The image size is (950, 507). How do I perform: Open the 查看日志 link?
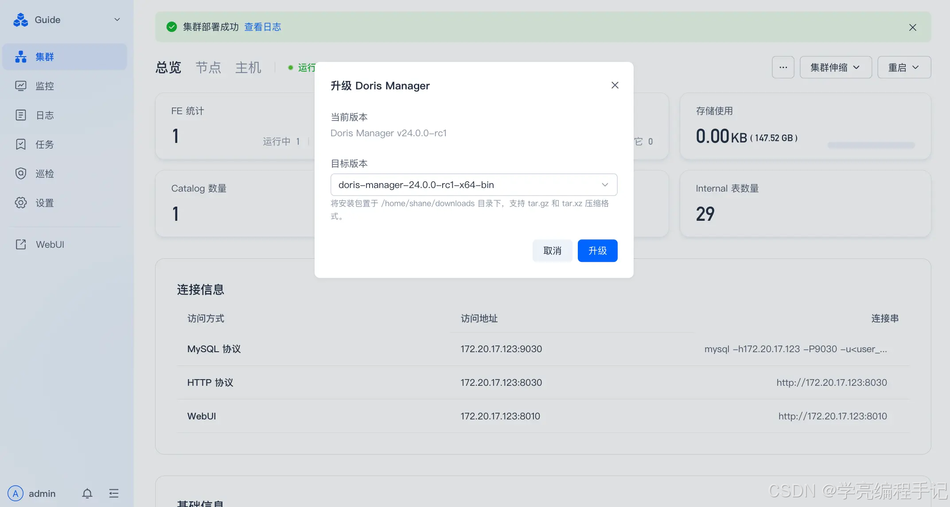(263, 27)
